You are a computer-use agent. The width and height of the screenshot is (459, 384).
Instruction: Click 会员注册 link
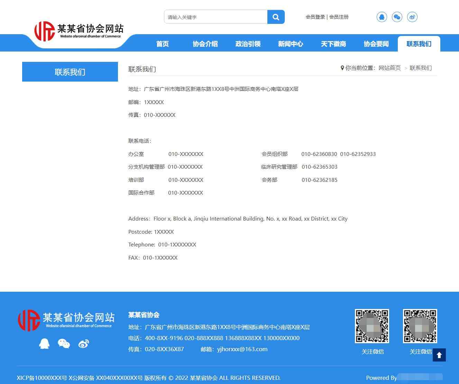coord(339,17)
